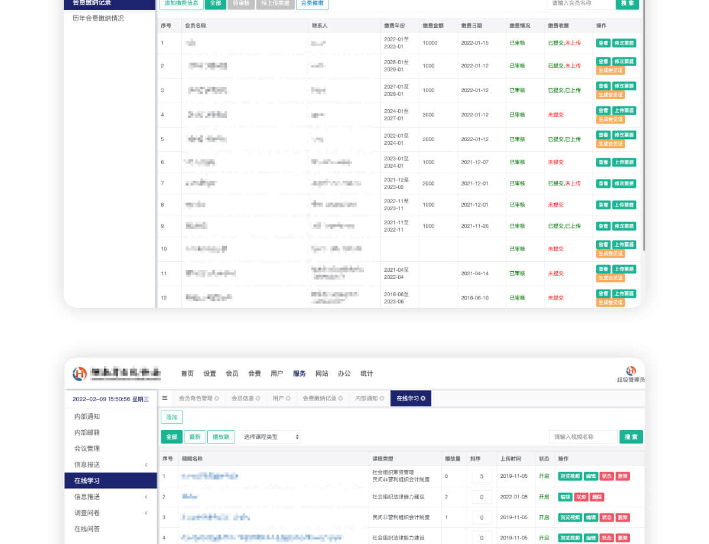Viewport: 709px width, 544px height.
Task: Filter the video list by 播放数
Action: pyautogui.click(x=221, y=437)
